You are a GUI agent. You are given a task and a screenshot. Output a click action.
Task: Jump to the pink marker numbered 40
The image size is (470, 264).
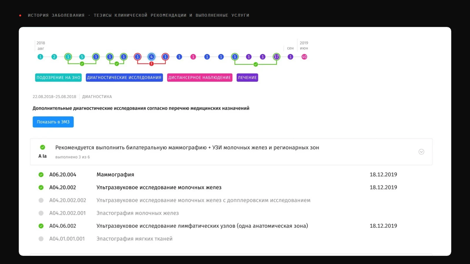pos(304,57)
